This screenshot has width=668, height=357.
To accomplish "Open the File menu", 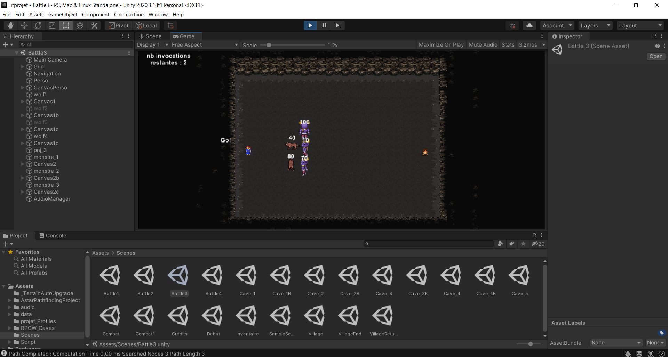I will pyautogui.click(x=6, y=15).
